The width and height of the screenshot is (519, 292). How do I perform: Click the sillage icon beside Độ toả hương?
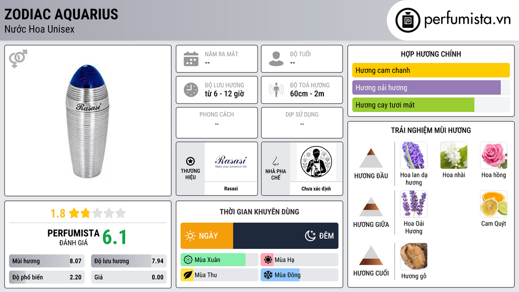276,90
